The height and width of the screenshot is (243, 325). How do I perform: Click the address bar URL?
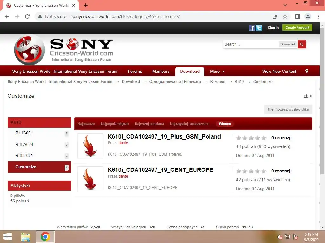tap(126, 16)
